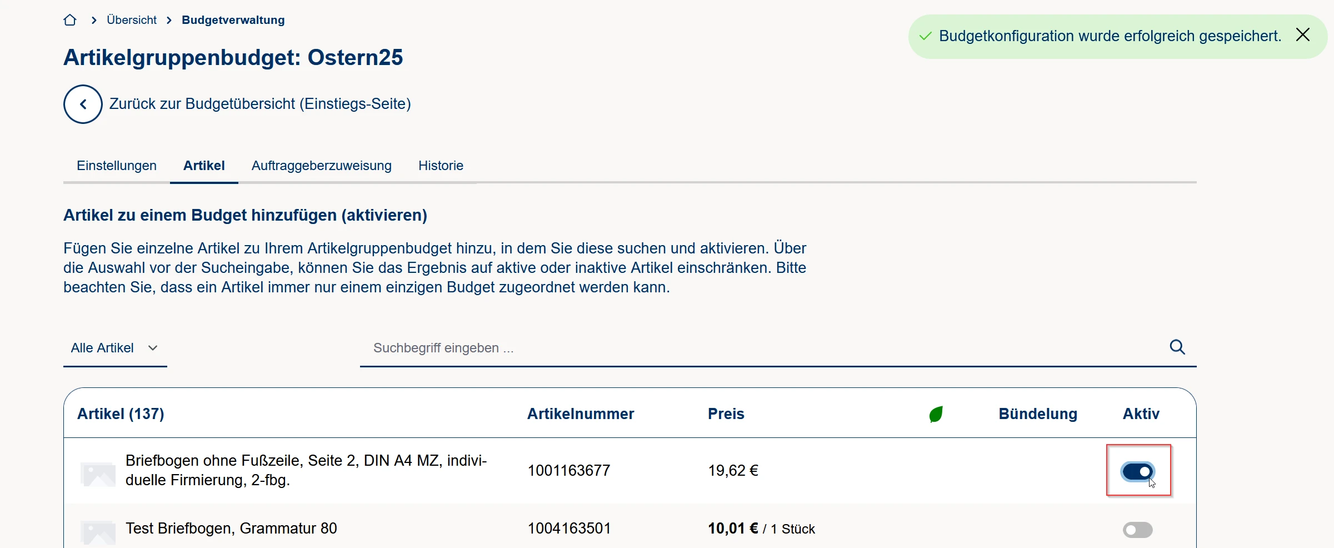The height and width of the screenshot is (548, 1334).
Task: Open the Alle Artikel filter dropdown
Action: point(114,348)
